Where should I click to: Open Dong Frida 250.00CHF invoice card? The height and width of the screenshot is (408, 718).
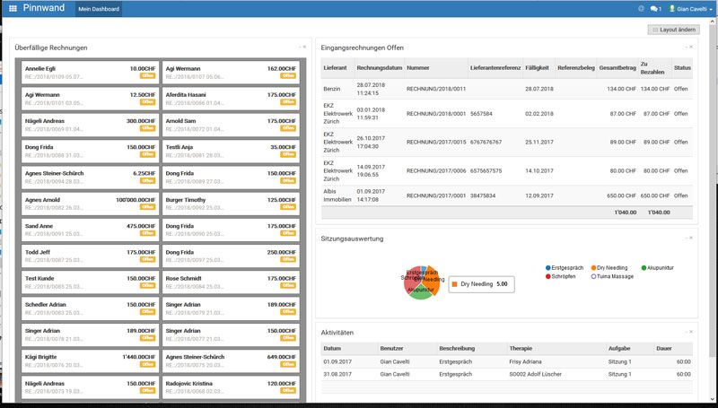[x=231, y=256]
